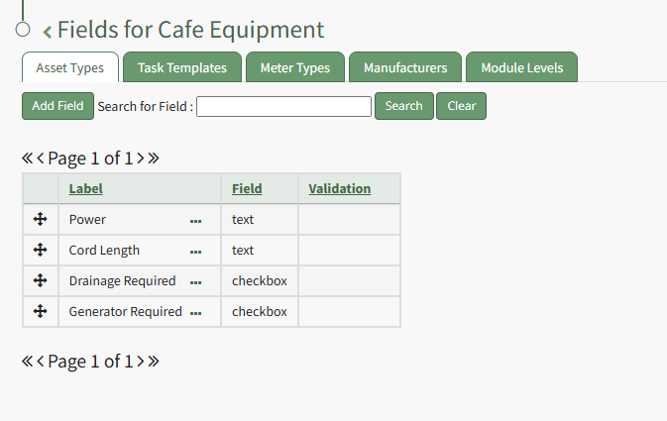
Task: Click the move handle for the Cord Length row
Action: [41, 250]
